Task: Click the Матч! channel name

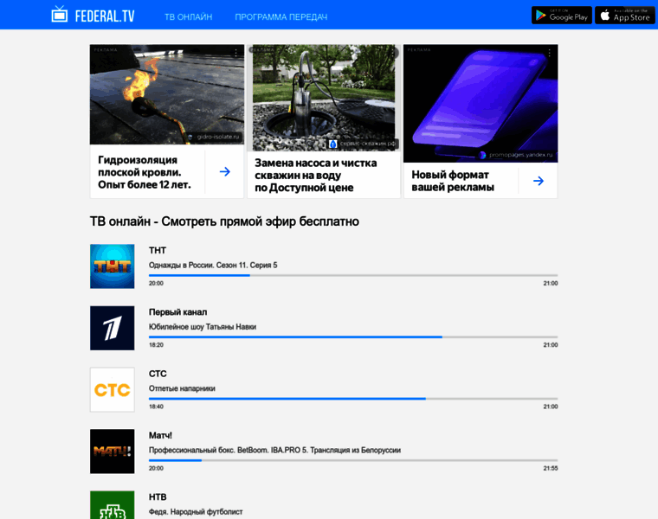Action: click(160, 435)
